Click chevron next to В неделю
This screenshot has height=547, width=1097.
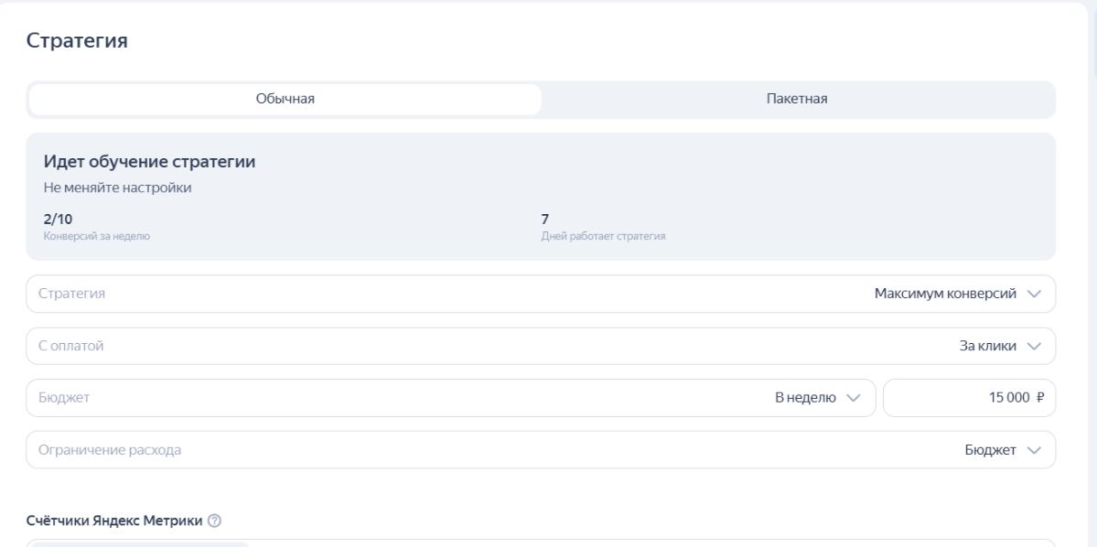pyautogui.click(x=853, y=398)
